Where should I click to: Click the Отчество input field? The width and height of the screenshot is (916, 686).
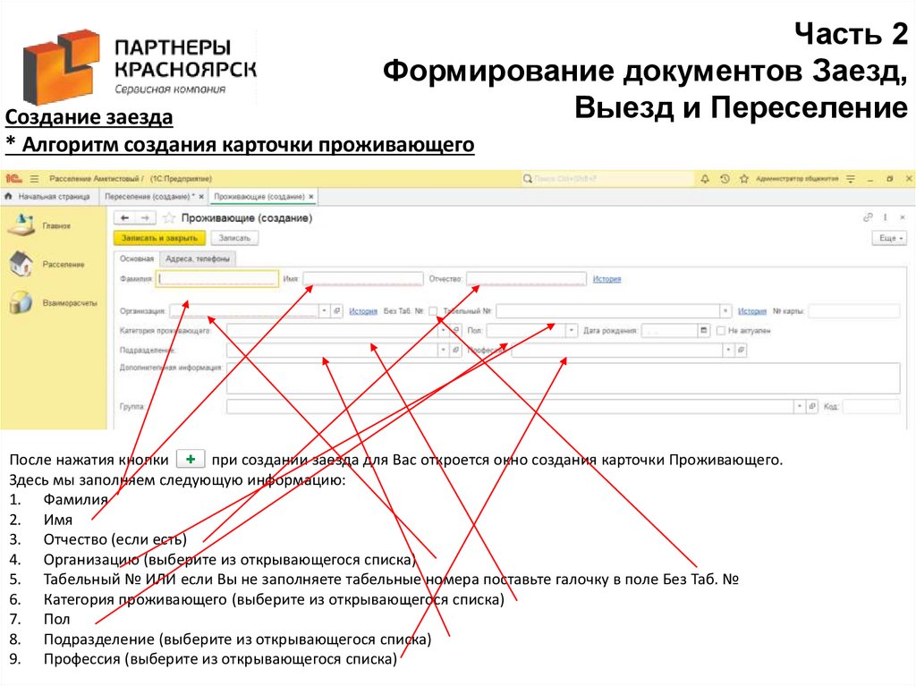coord(526,279)
